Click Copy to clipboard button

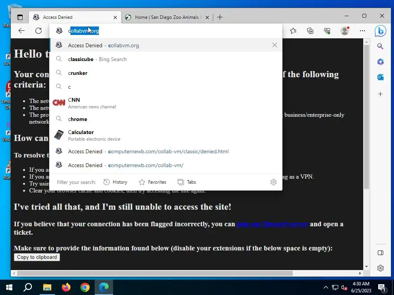coord(37,257)
